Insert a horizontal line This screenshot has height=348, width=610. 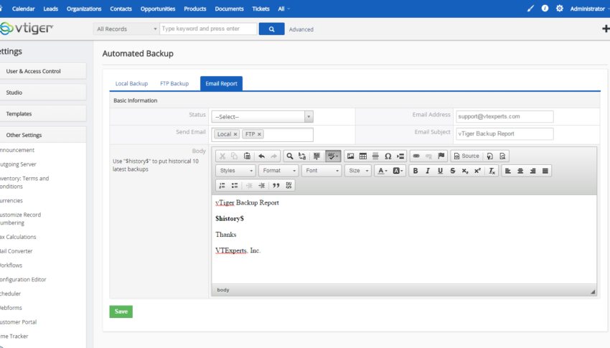tap(375, 156)
